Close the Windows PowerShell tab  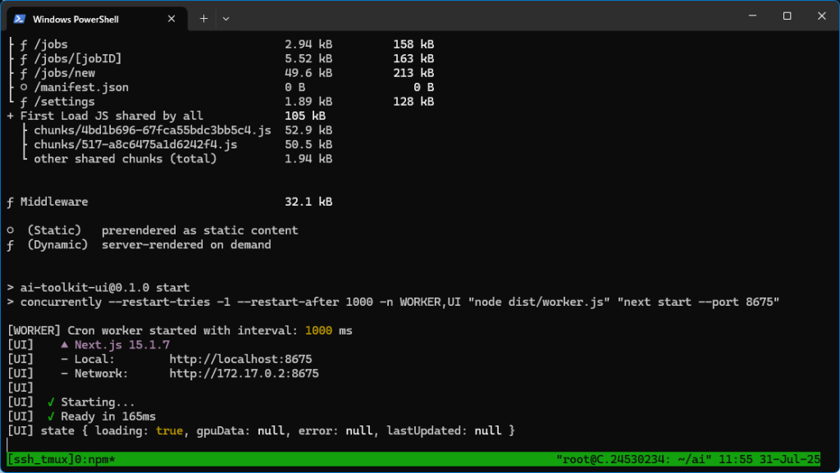171,19
